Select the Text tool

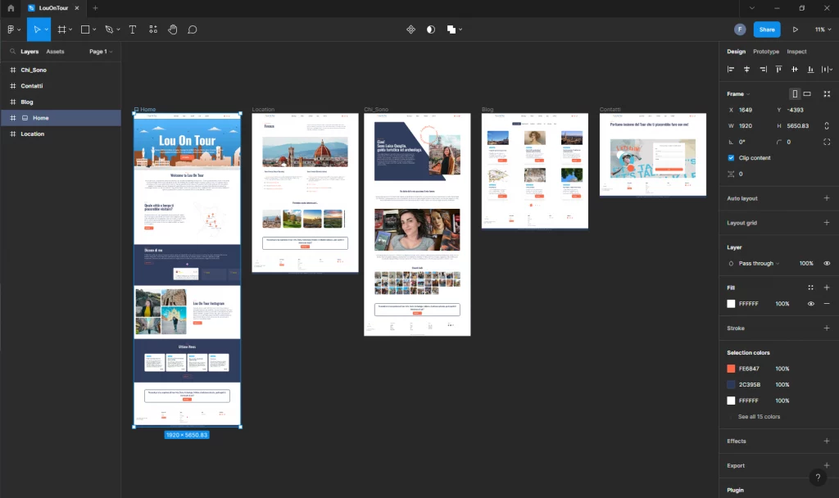point(133,29)
